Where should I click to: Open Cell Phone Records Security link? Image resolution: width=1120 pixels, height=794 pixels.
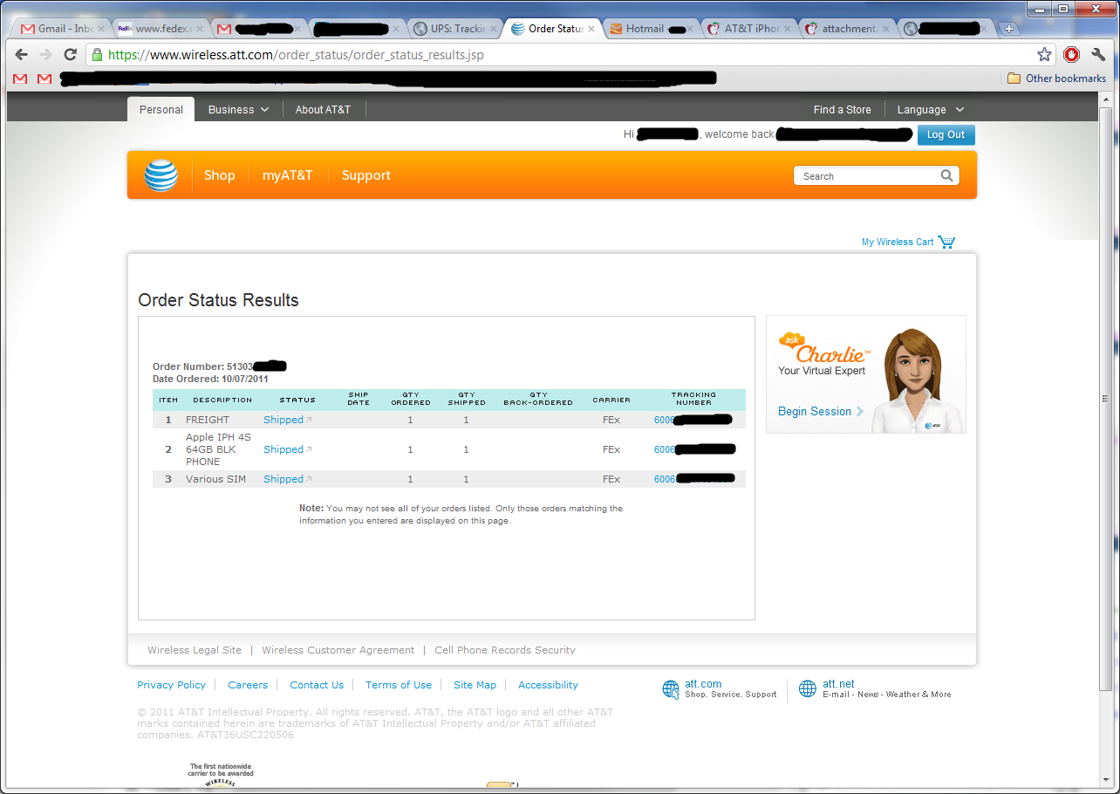pyautogui.click(x=505, y=650)
